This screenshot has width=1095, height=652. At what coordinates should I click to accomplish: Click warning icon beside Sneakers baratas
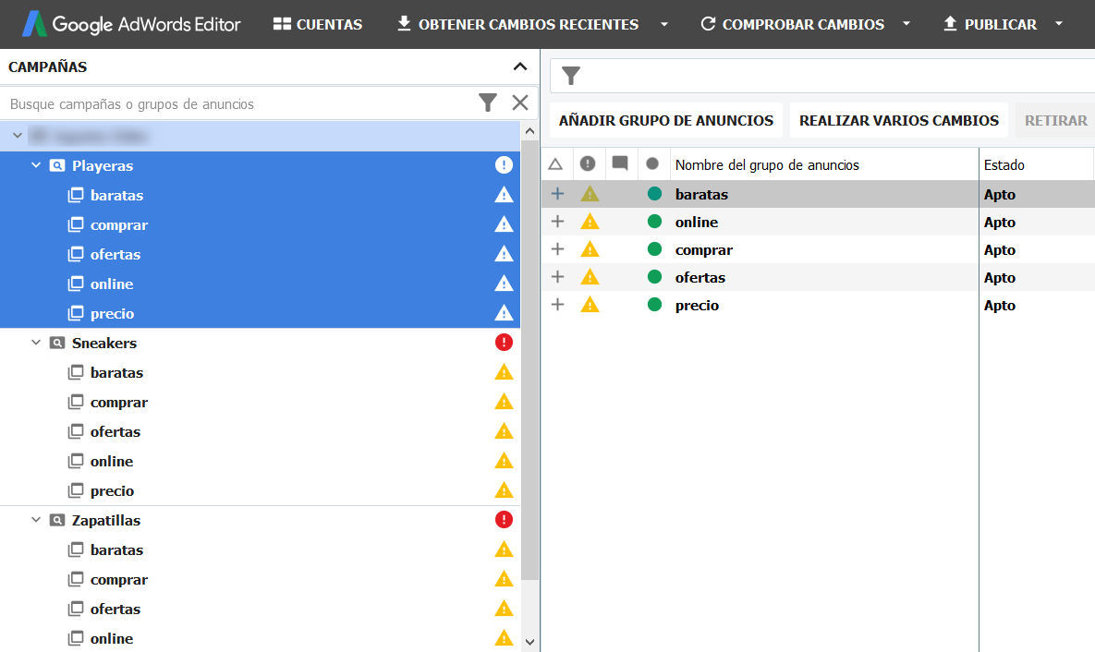[x=504, y=372]
